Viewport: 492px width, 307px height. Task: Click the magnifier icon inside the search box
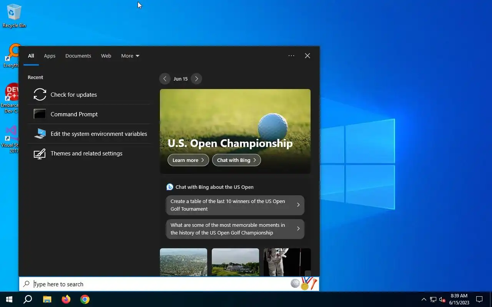(26, 284)
